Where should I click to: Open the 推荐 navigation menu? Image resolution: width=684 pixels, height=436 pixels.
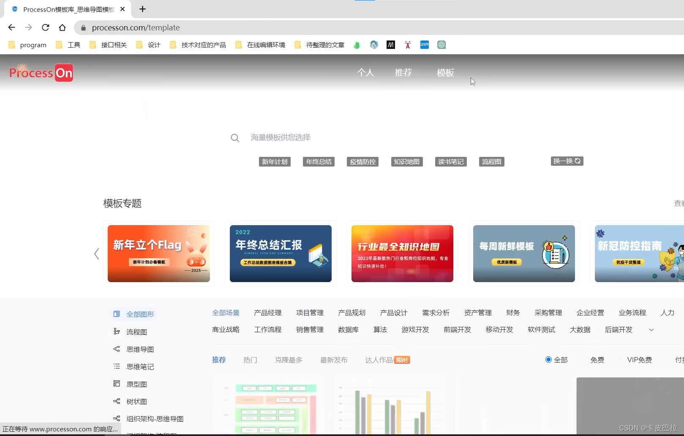[x=403, y=73]
